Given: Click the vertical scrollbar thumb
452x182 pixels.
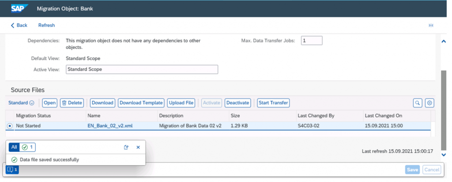Looking at the screenshot, I should tap(444, 110).
